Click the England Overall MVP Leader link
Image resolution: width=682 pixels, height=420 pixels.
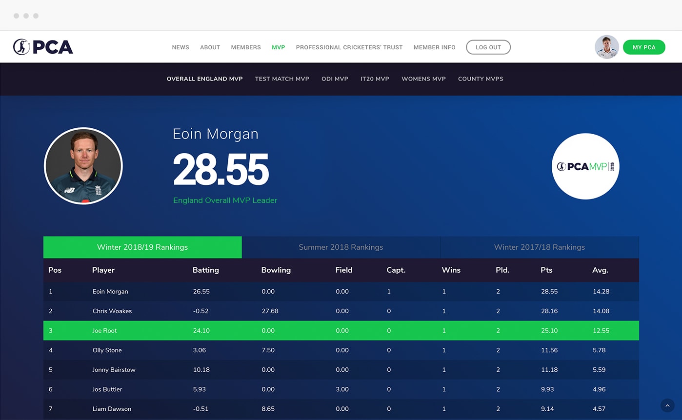click(x=225, y=200)
